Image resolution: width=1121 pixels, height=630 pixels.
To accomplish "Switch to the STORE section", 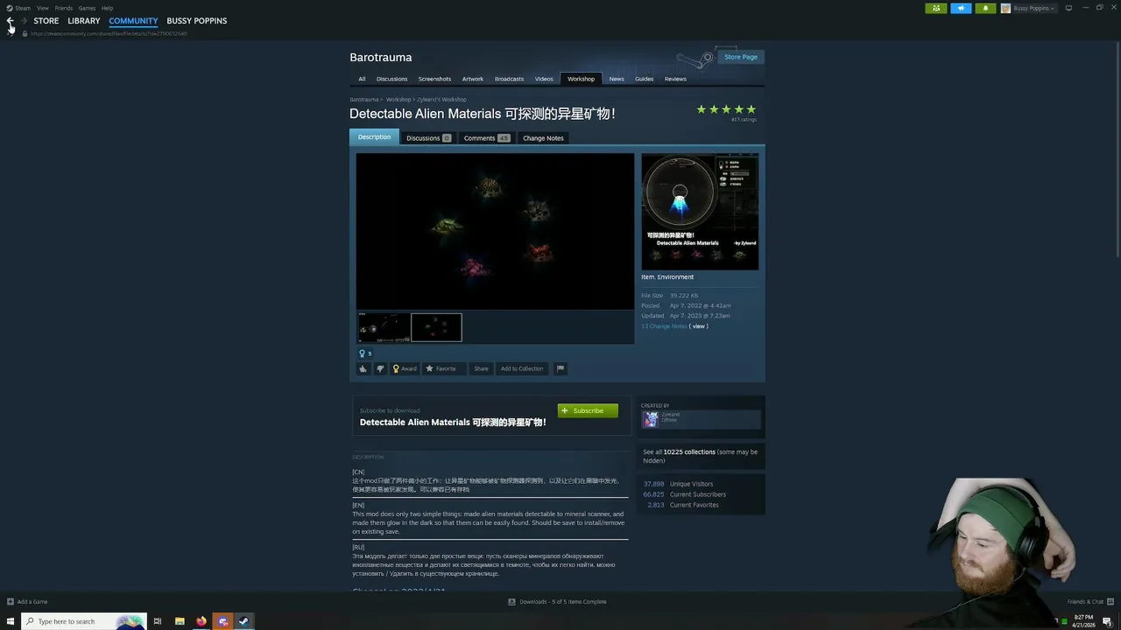I will pos(46,21).
